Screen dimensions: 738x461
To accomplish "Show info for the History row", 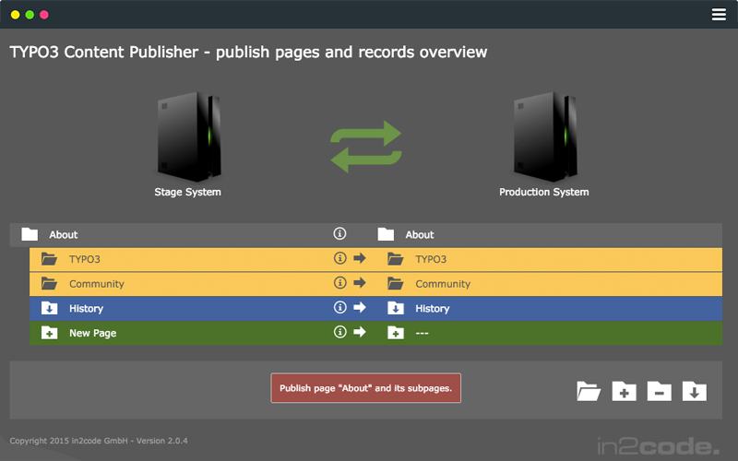I will click(339, 307).
